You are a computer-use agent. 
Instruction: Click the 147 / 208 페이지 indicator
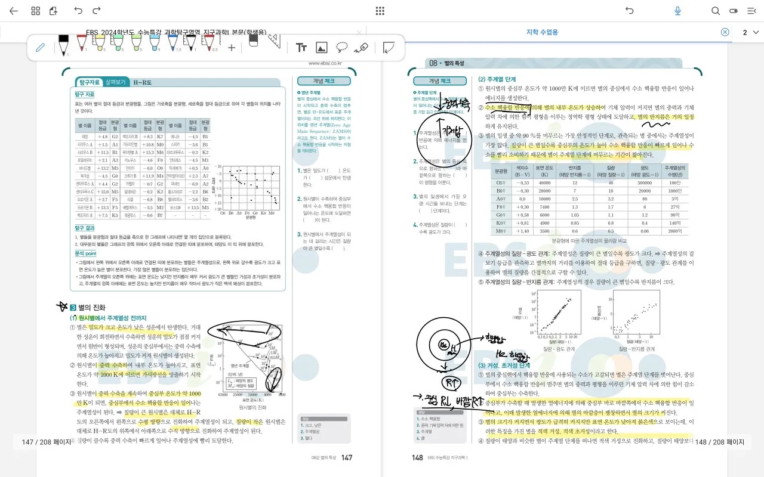point(46,442)
